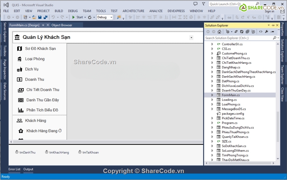
Task: Open the Toolbox side panel tab
Action: click(5, 51)
